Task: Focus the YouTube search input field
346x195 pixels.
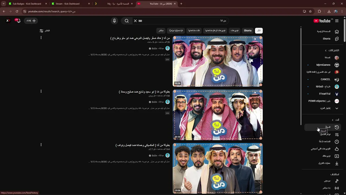Action: 184,21
